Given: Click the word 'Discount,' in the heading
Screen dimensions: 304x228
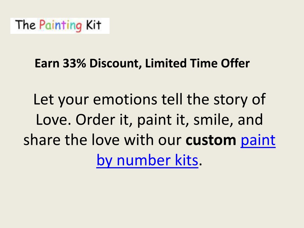Looking at the screenshot, I should coord(115,64).
